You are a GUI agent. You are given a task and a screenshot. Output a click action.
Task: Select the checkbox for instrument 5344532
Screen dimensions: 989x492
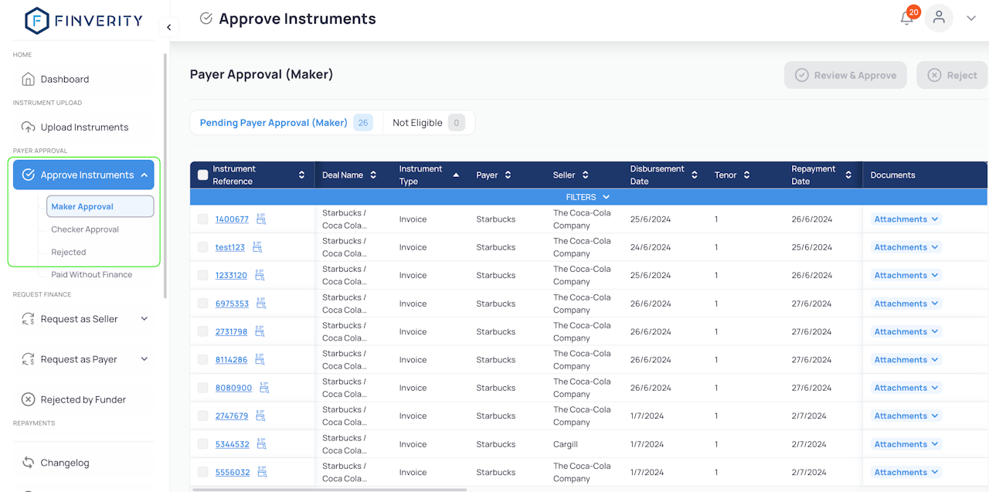coord(202,444)
